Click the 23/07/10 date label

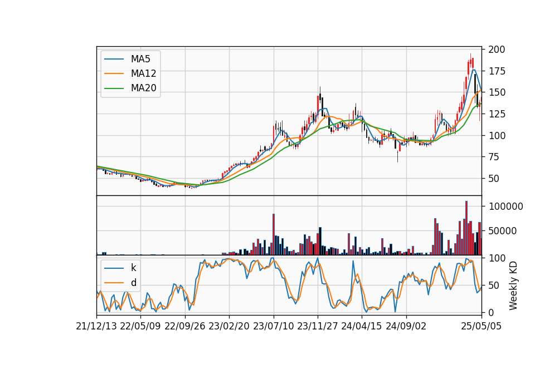273,326
